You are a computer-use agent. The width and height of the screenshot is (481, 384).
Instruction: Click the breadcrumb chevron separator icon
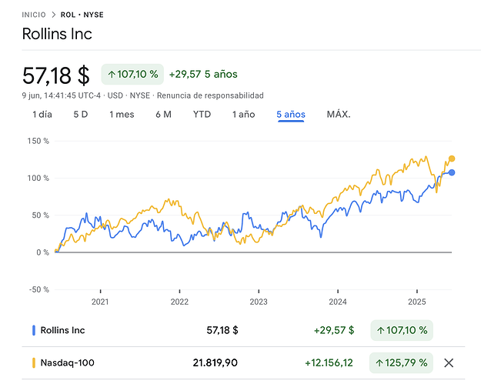54,15
